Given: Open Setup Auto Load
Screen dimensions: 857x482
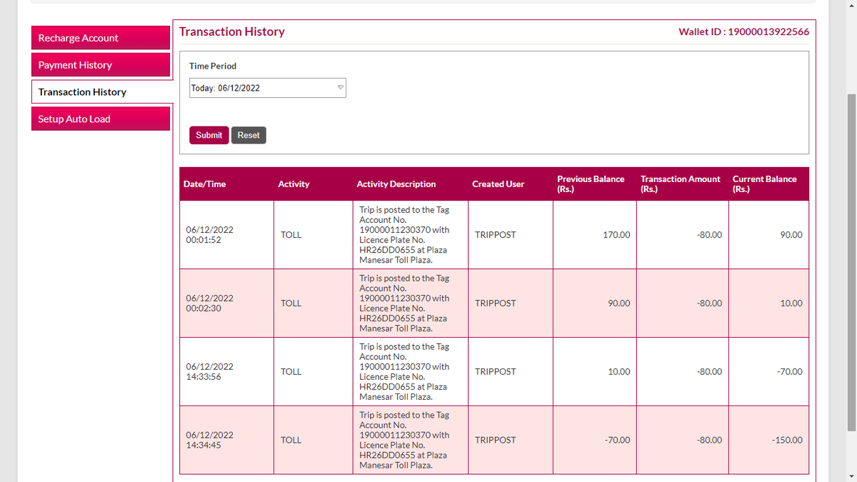Looking at the screenshot, I should click(x=101, y=119).
